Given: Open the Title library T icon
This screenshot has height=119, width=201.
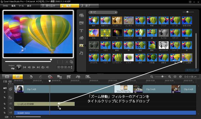Looking at the screenshot, I should (81, 31).
